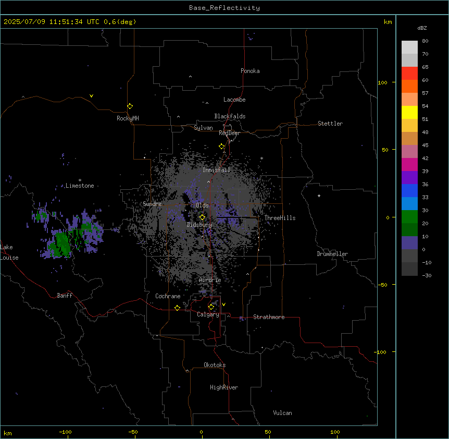Image resolution: width=449 pixels, height=439 pixels.
Task: Choose the royal blue 33-36 dBZ swatch
Action: pos(409,190)
